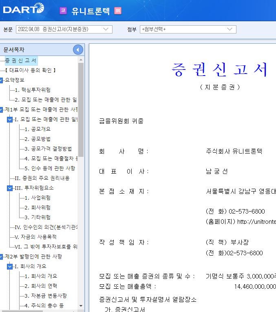This screenshot has width=276, height=312.
Task: Collapse the 제1부 모집 또는 매출 node toggle
Action: coord(1,109)
